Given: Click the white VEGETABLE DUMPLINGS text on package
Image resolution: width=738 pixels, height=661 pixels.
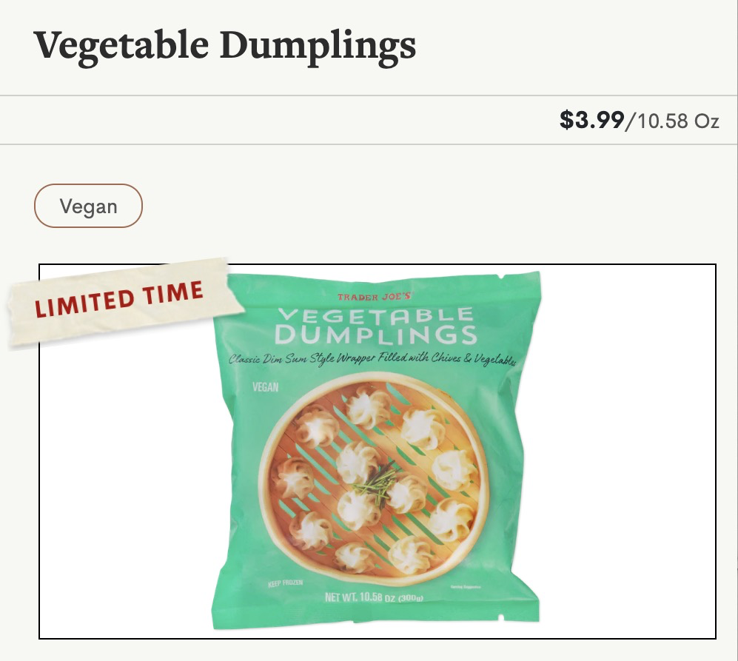Looking at the screenshot, I should (375, 326).
